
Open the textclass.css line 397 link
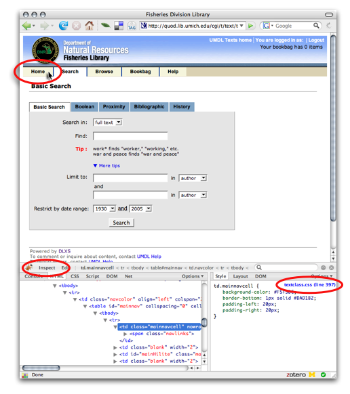(310, 285)
